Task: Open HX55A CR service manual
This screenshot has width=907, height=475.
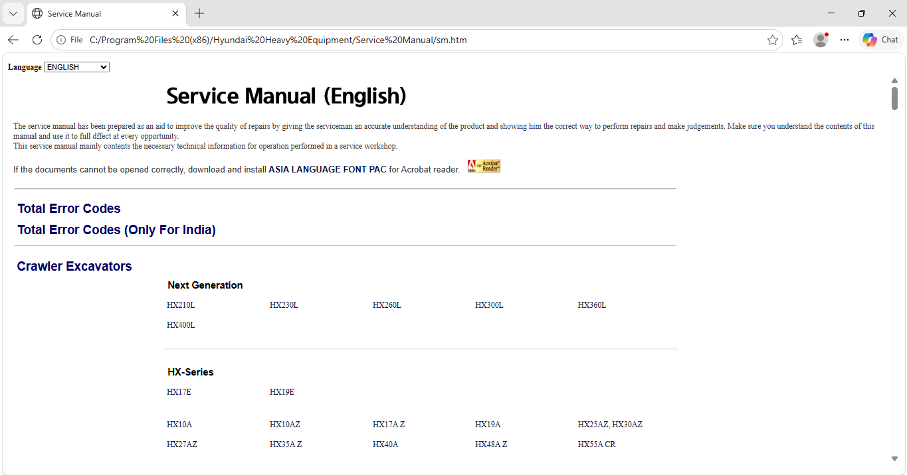Action: pyautogui.click(x=597, y=444)
